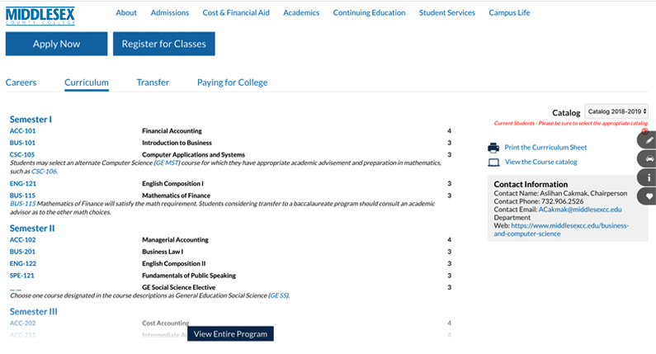Click the Introduction to Business course title
The height and width of the screenshot is (354, 656).
177,143
